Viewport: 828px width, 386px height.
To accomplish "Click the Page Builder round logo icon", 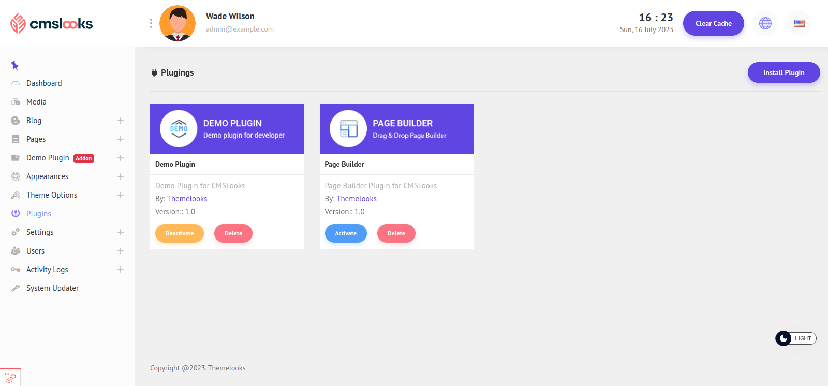I will (348, 129).
